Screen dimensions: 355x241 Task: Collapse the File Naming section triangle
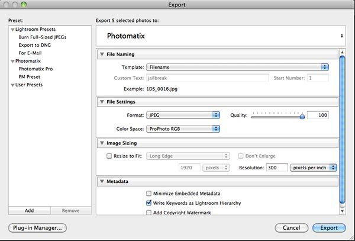(102, 54)
